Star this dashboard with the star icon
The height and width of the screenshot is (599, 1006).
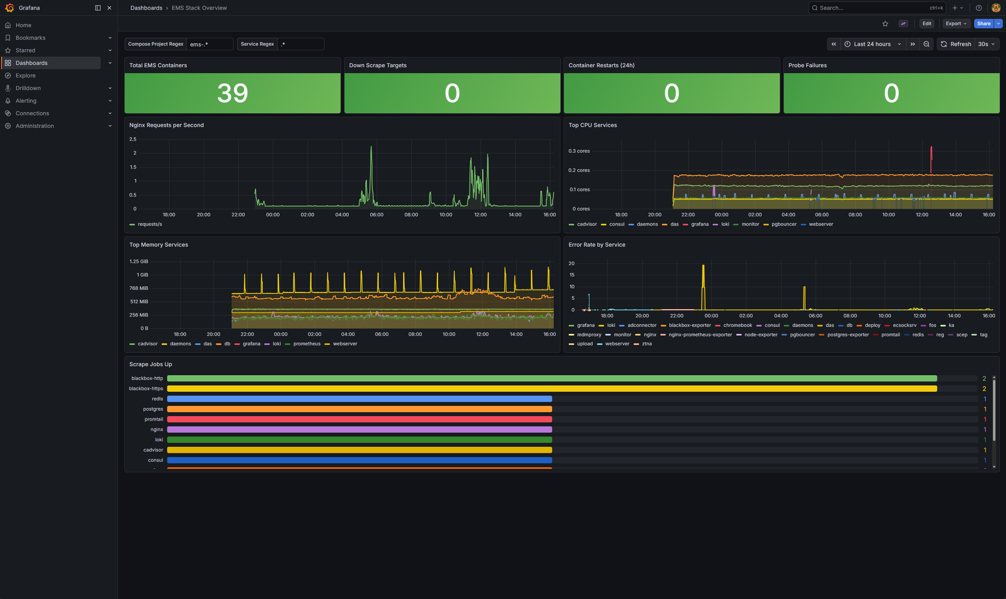pyautogui.click(x=885, y=24)
